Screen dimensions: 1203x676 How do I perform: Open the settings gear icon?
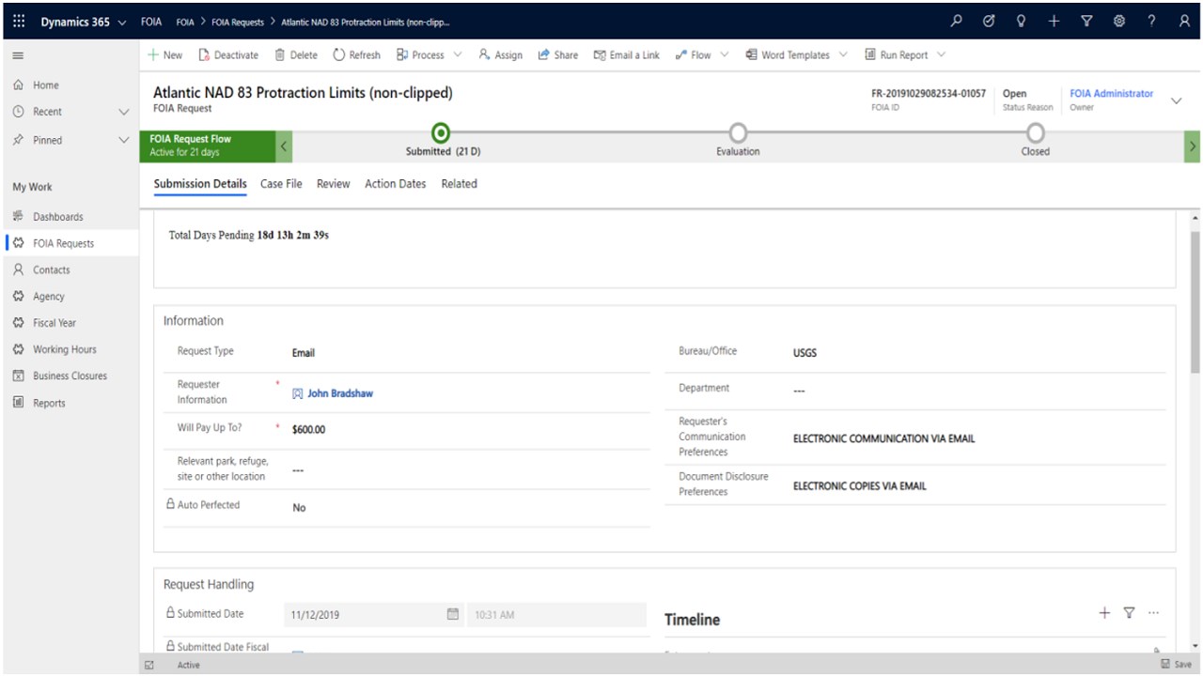point(1119,22)
